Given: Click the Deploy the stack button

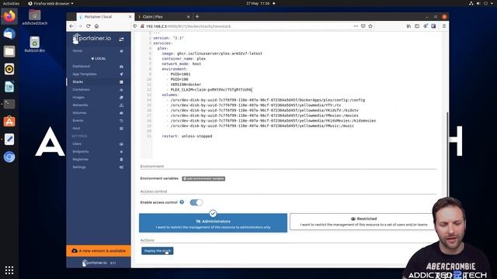Looking at the screenshot, I should tap(157, 251).
